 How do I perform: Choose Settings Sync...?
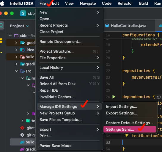point(130,129)
